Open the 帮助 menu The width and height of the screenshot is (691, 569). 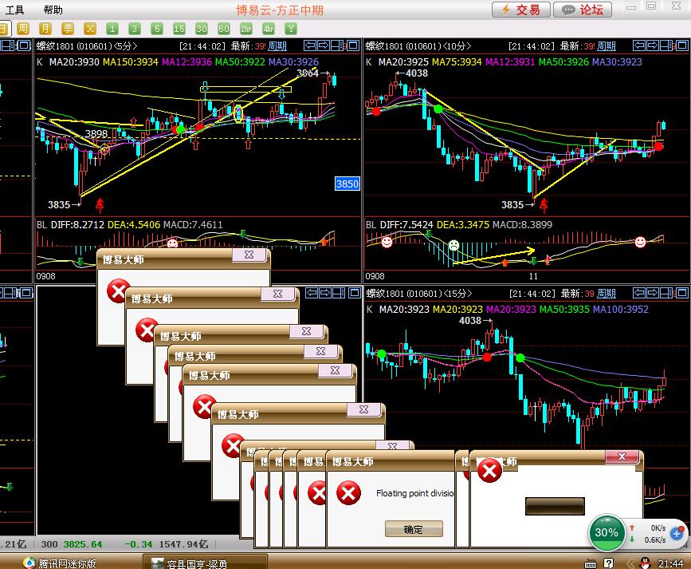[53, 10]
